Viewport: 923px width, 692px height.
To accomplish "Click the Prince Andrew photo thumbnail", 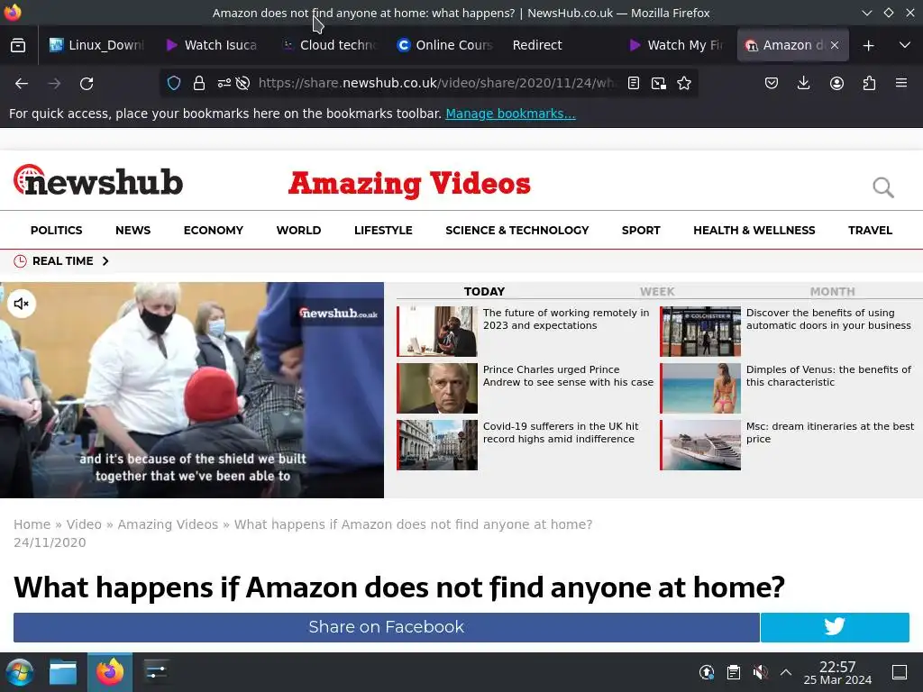I will point(437,387).
